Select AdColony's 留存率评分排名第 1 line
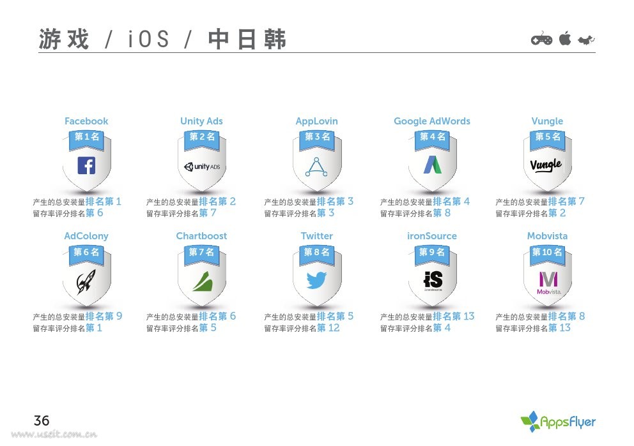This screenshot has height=446, width=634. [x=68, y=328]
